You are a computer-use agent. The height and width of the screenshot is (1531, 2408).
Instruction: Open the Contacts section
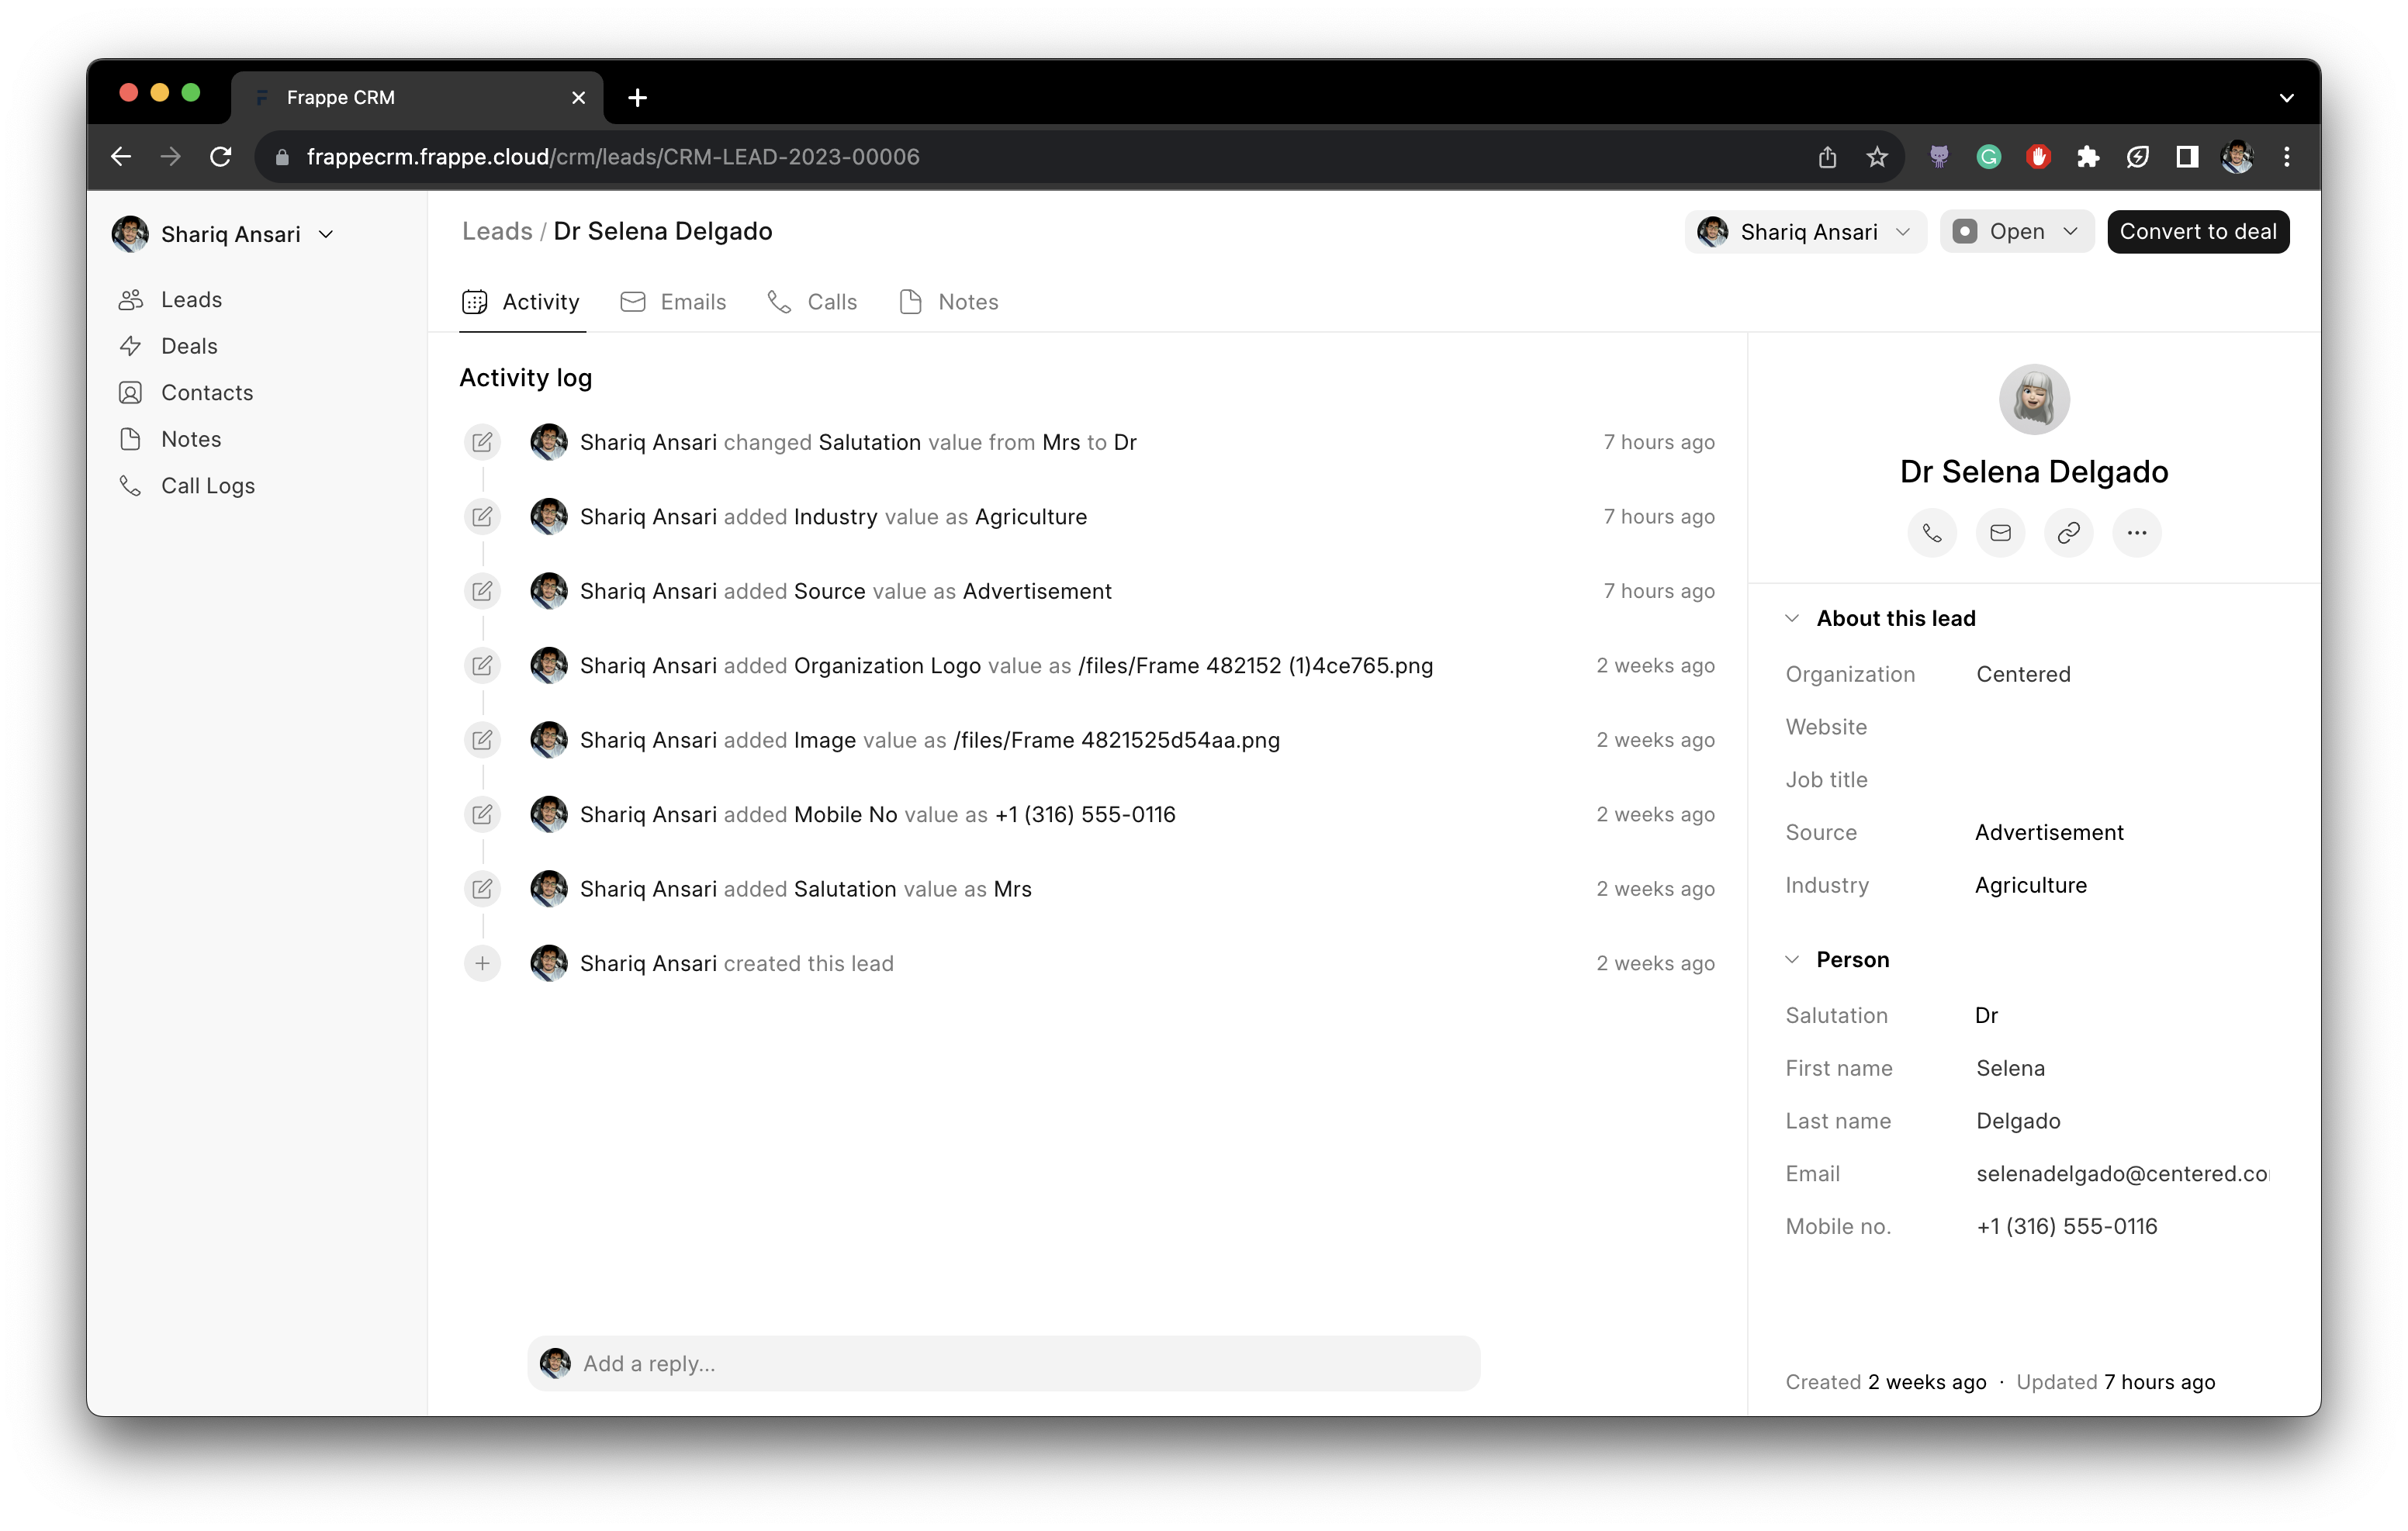(207, 392)
